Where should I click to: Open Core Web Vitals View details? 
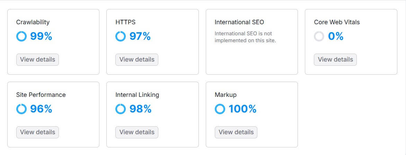335,60
